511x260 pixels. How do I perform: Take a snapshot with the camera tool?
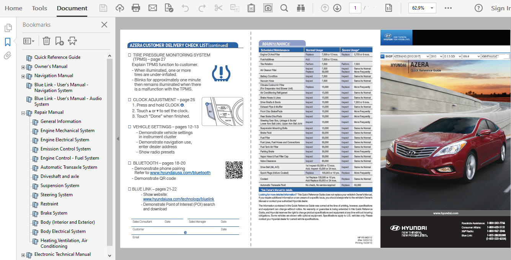tap(268, 8)
